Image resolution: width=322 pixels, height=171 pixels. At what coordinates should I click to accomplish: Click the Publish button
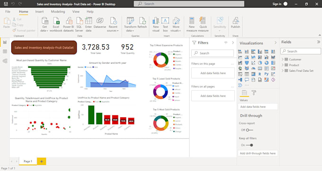click(x=235, y=23)
